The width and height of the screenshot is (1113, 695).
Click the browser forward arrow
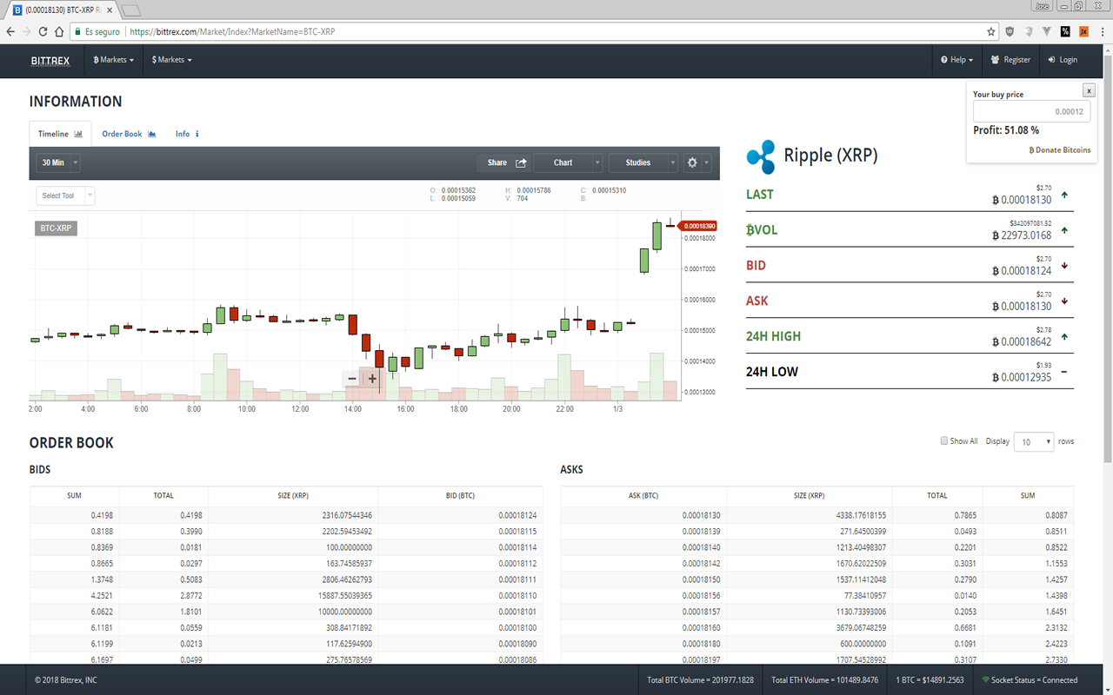click(x=27, y=31)
